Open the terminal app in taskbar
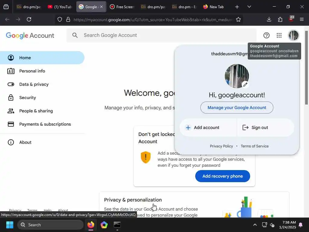The image size is (309, 232). (117, 225)
